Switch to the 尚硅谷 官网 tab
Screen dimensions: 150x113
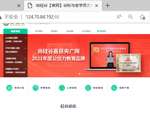pos(63,5)
